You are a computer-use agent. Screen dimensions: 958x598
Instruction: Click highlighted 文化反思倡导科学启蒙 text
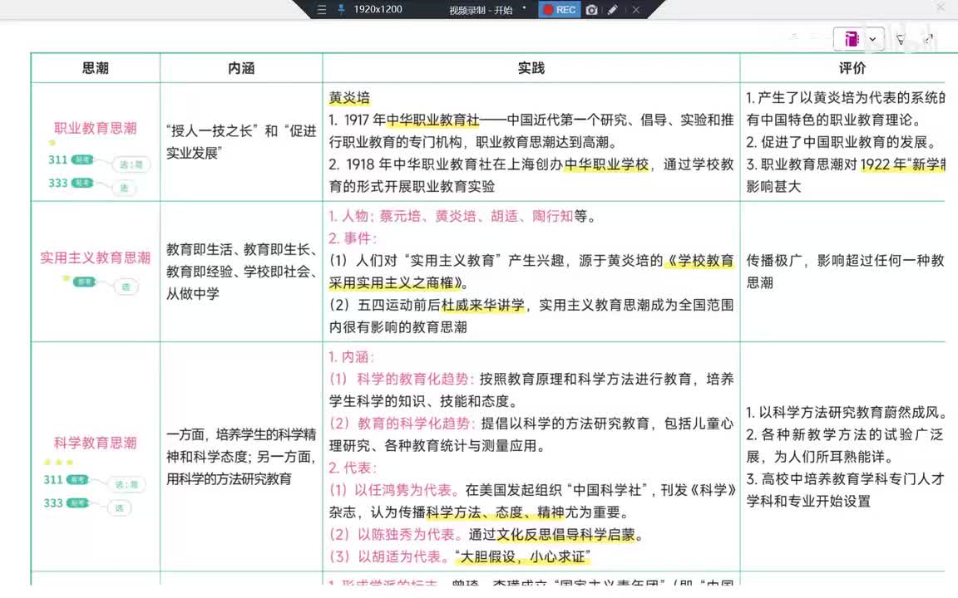click(565, 535)
